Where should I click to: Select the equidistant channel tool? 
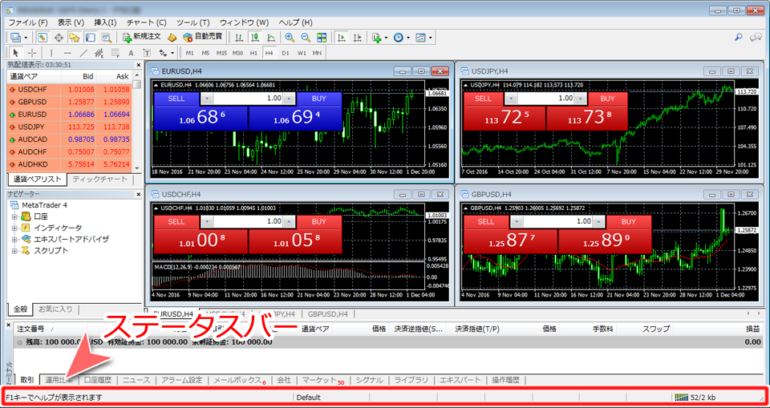tap(99, 53)
